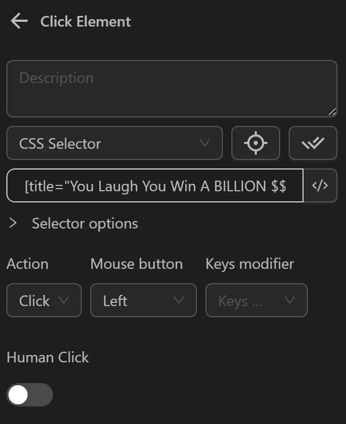Image resolution: width=346 pixels, height=424 pixels.
Task: Click the small arrow in Action dropdown
Action: tap(64, 300)
